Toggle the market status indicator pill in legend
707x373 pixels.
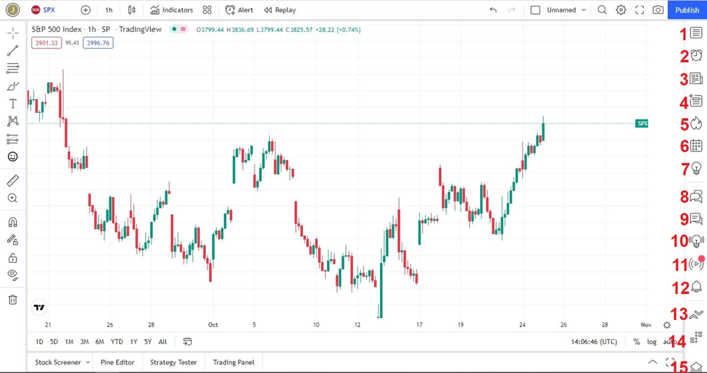click(x=179, y=29)
